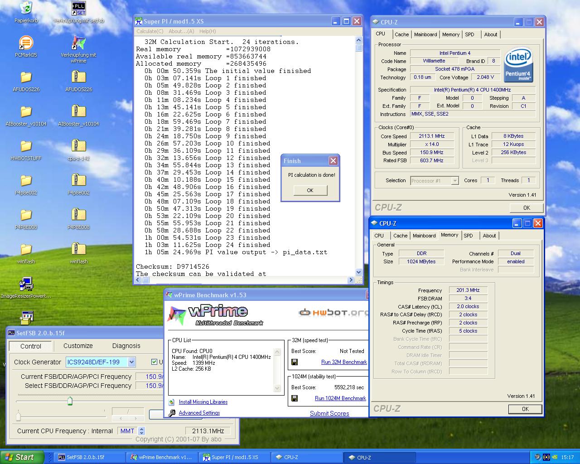Click the floppy save icon under 1024M stability test
580x464 pixels.
coord(295,398)
